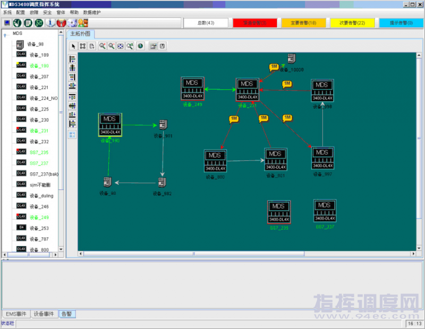The width and height of the screenshot is (425, 329).
Task: Click the connect-nodes tool in topology toolbar
Action: tap(83, 46)
